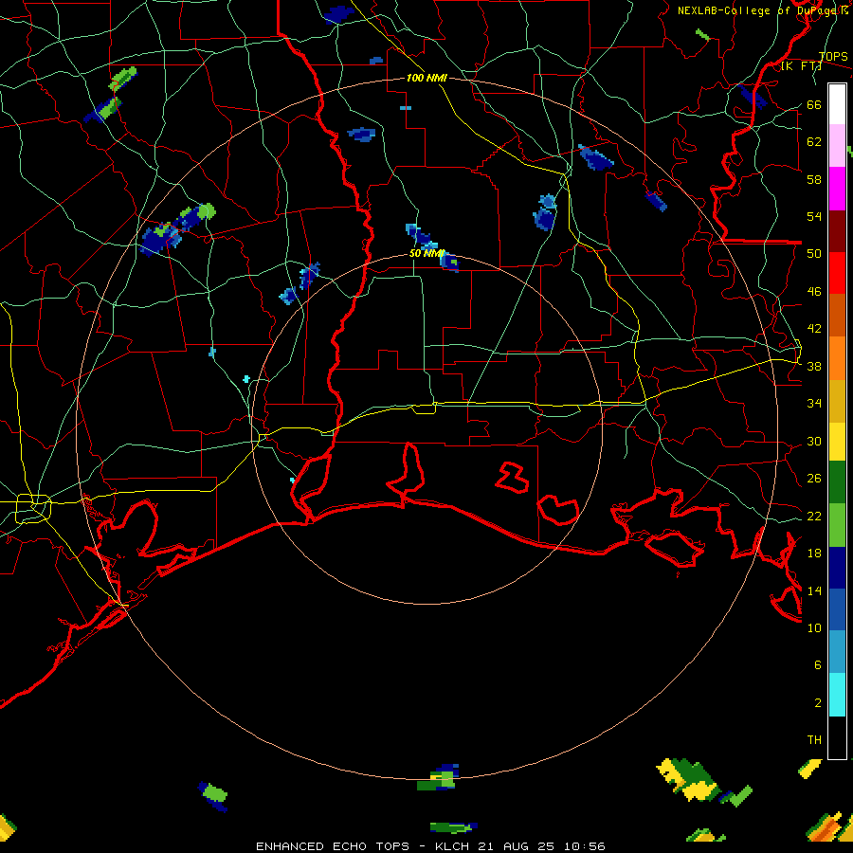
Task: Click the 46 value on the scale
Action: (x=814, y=291)
